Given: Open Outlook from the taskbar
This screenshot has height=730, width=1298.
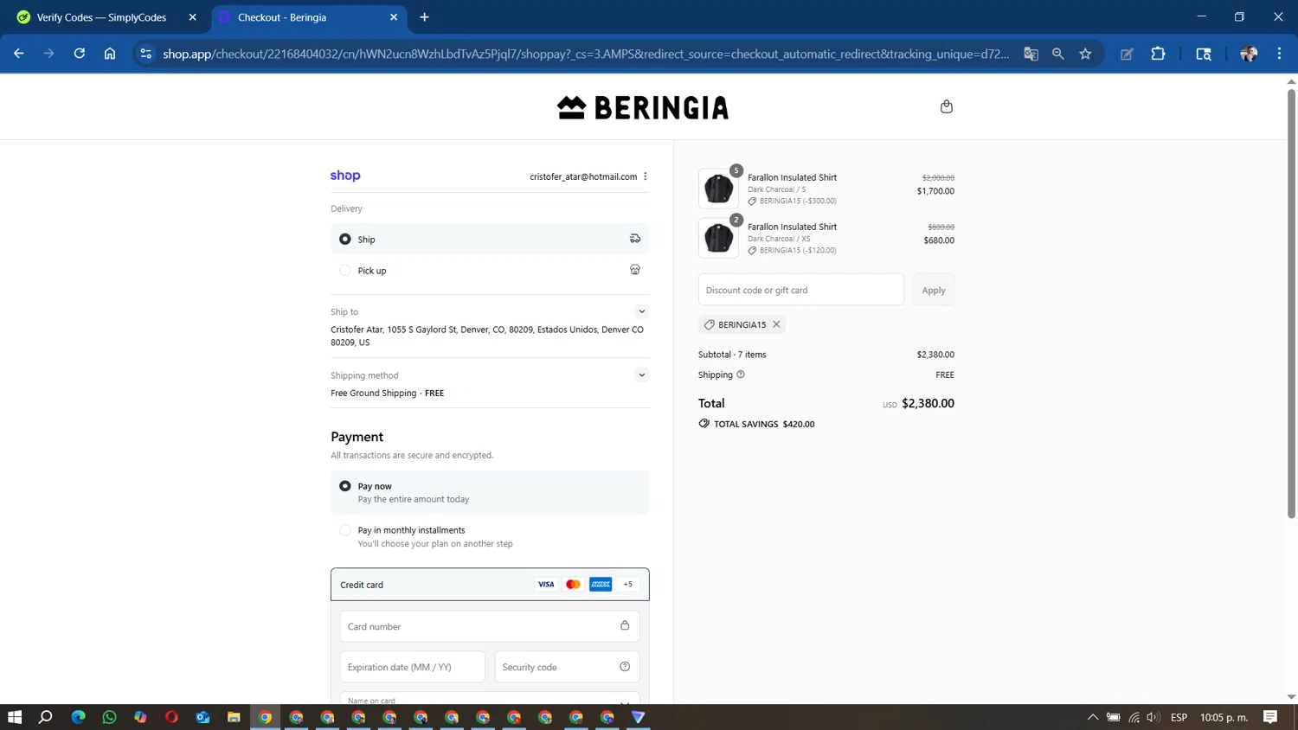Looking at the screenshot, I should (202, 717).
